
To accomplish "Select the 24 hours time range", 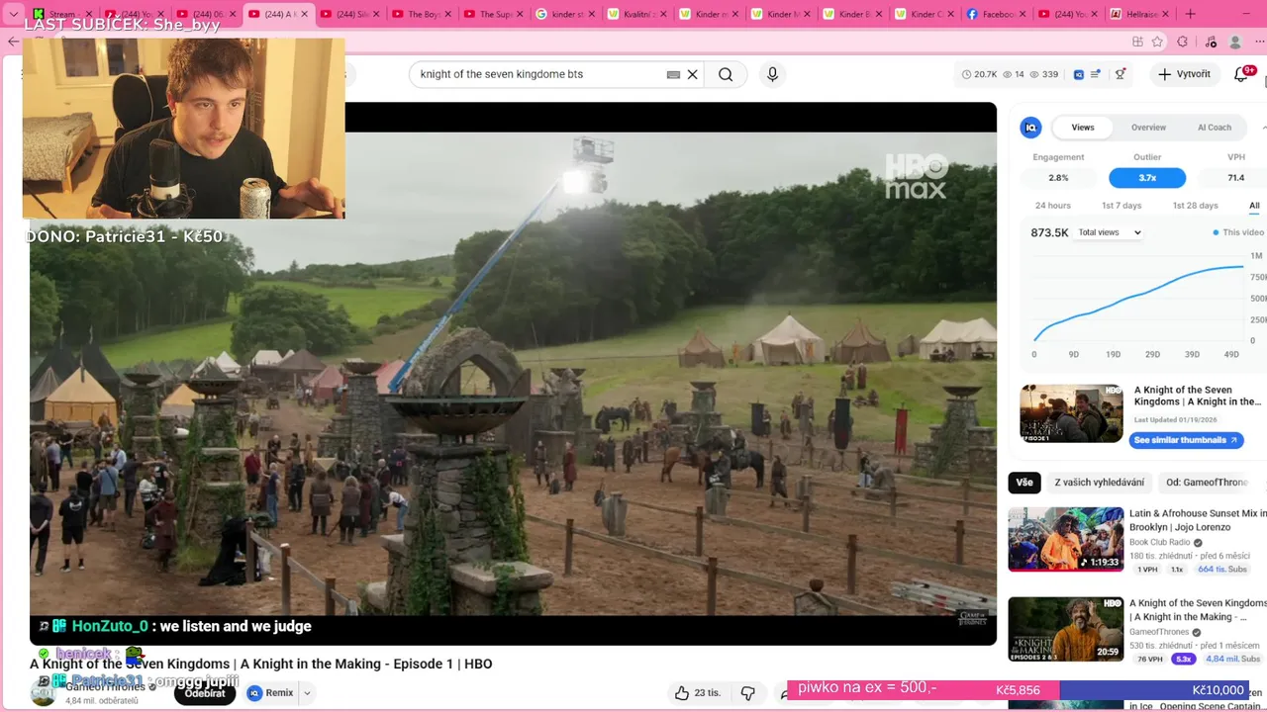I will click(x=1053, y=206).
